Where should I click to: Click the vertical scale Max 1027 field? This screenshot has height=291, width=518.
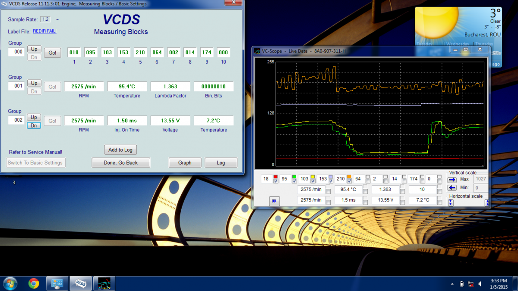tap(481, 180)
